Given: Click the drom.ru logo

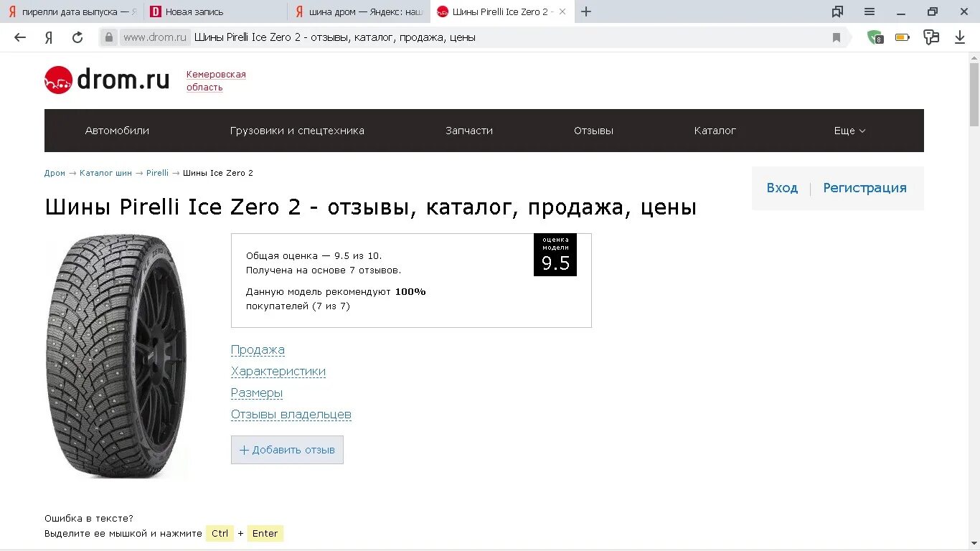Looking at the screenshot, I should tap(107, 80).
